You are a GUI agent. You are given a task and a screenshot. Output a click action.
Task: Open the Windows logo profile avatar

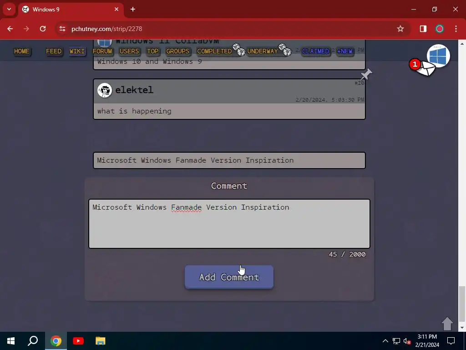[x=438, y=56]
